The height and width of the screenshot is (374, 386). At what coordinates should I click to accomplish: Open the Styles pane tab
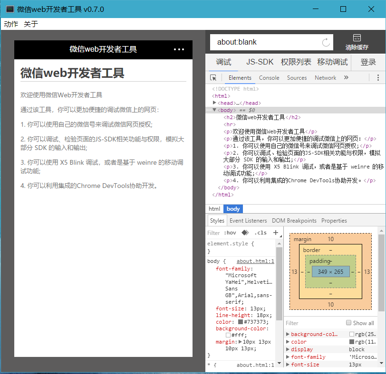(217, 221)
